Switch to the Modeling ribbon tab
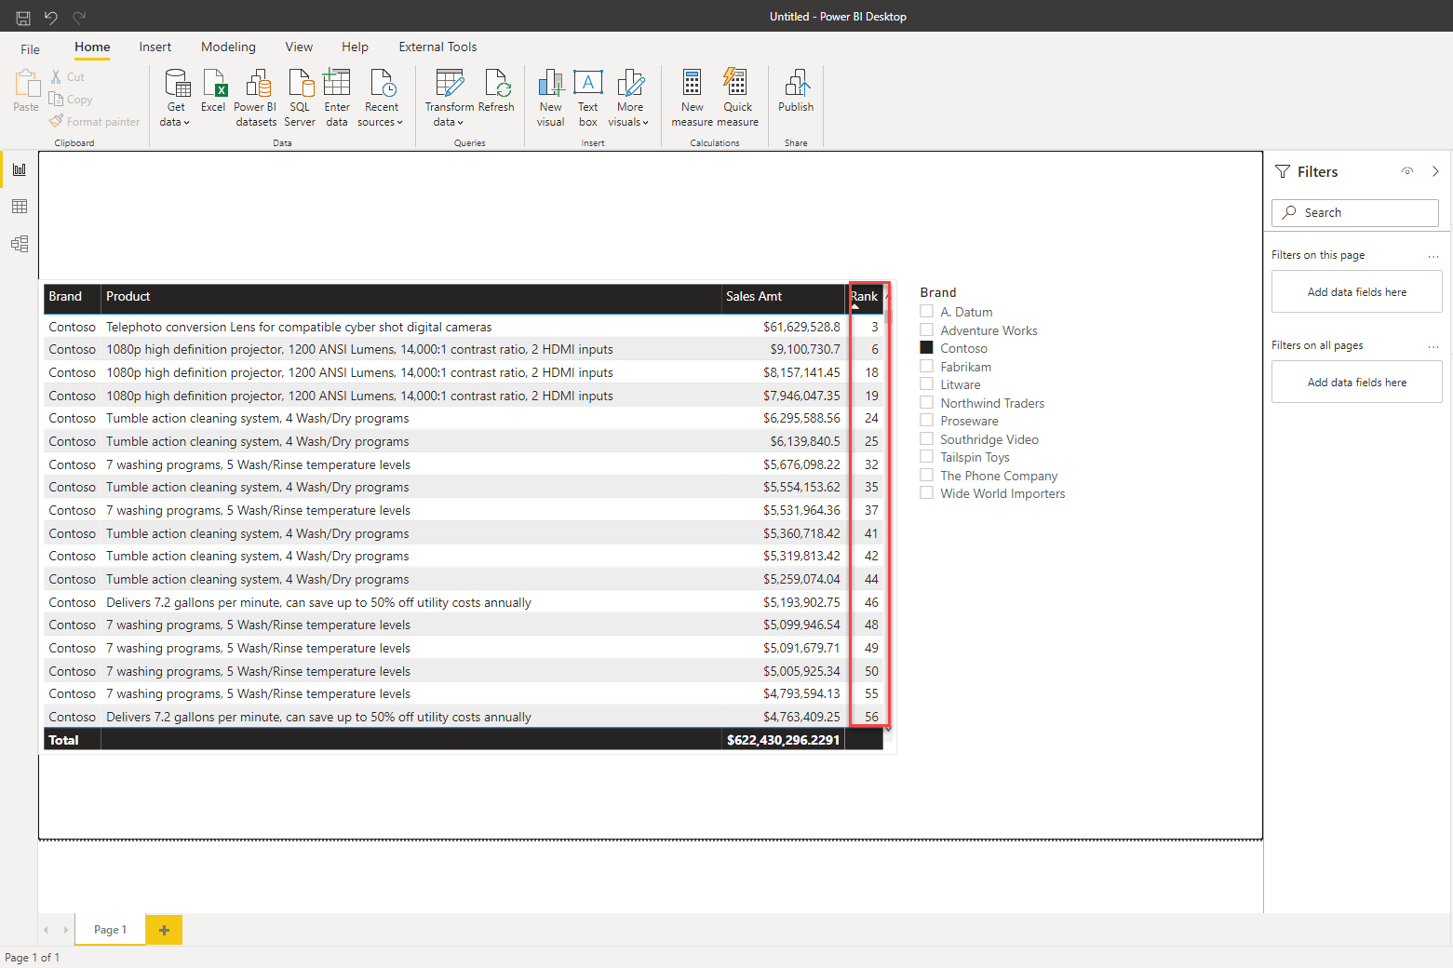Image resolution: width=1453 pixels, height=968 pixels. [228, 47]
